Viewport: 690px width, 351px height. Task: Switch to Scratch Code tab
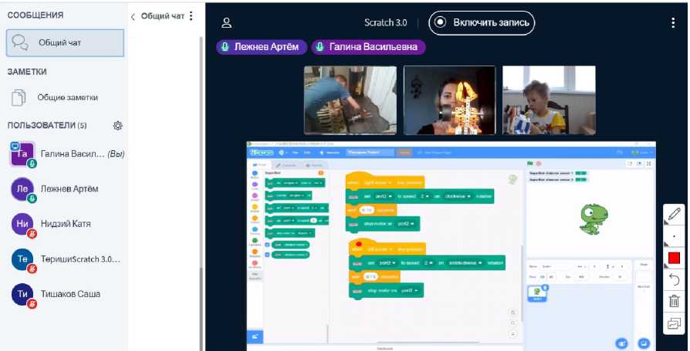pyautogui.click(x=259, y=165)
